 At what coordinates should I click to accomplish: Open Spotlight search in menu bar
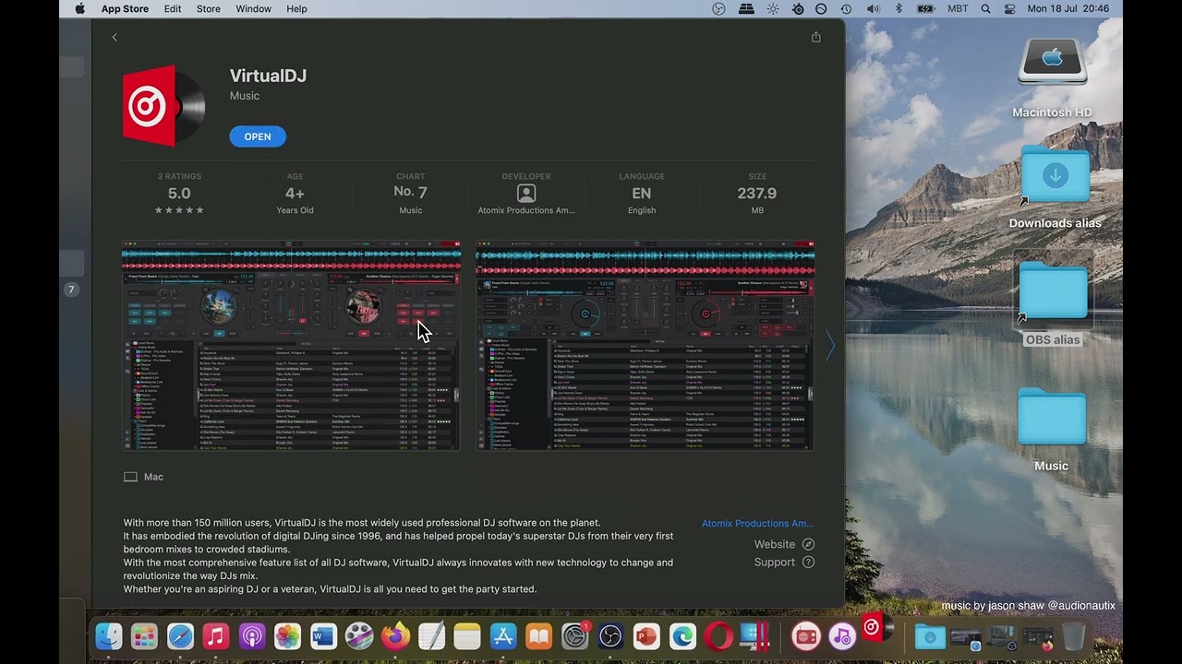985,8
